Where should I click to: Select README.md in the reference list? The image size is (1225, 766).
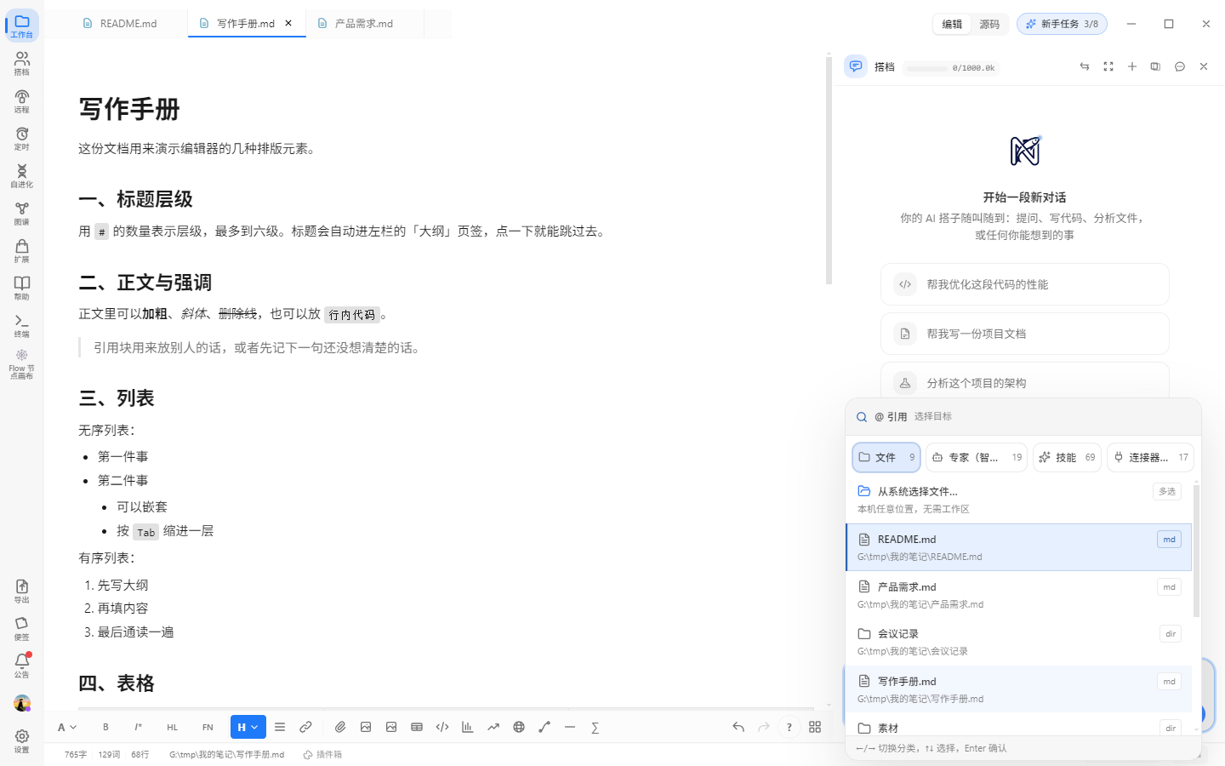coord(1019,546)
